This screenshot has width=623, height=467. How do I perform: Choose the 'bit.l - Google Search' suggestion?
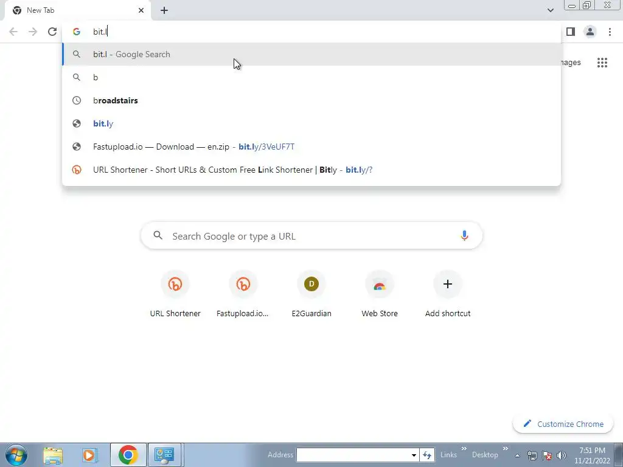tap(311, 54)
